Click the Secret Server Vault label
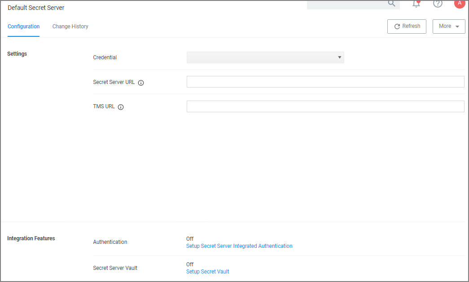The width and height of the screenshot is (469, 282). 115,268
